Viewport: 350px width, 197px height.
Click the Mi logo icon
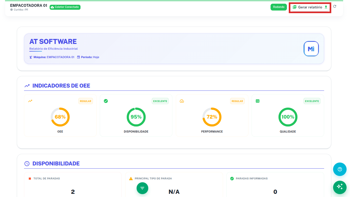click(311, 49)
